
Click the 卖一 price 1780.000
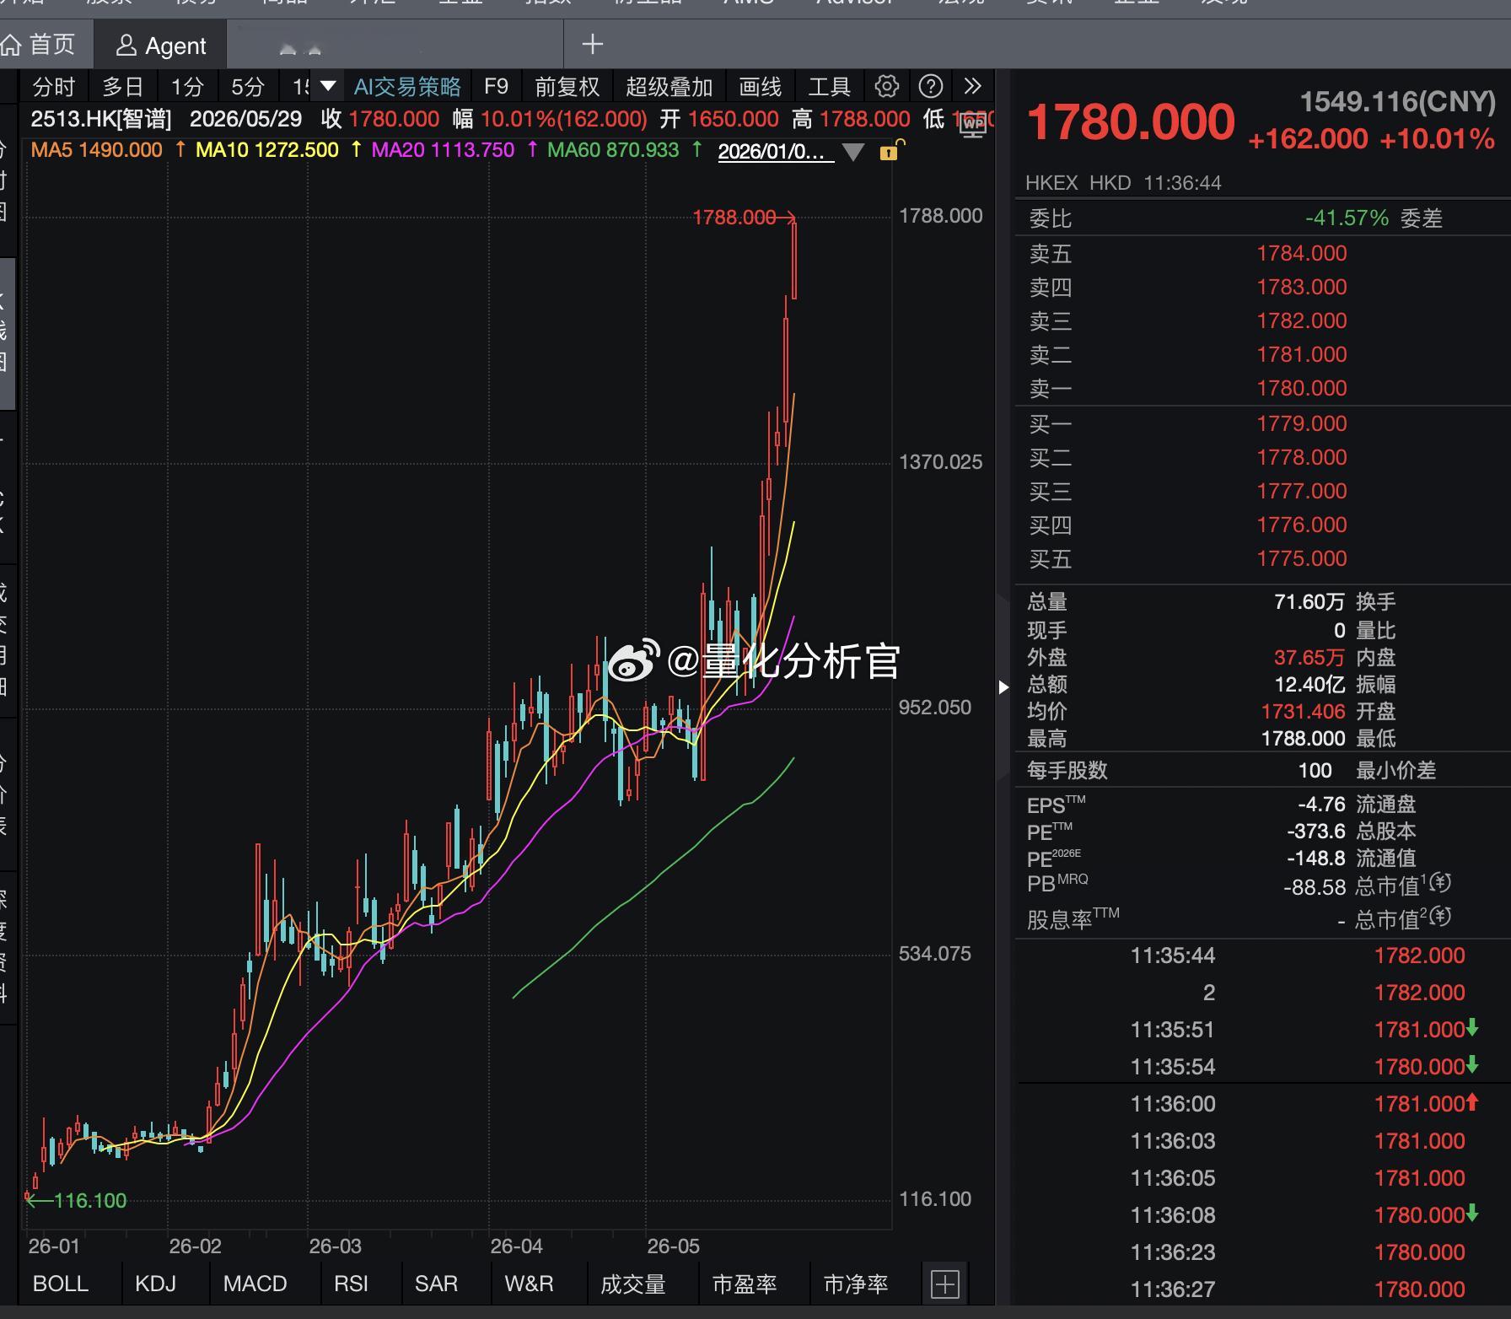coord(1301,388)
